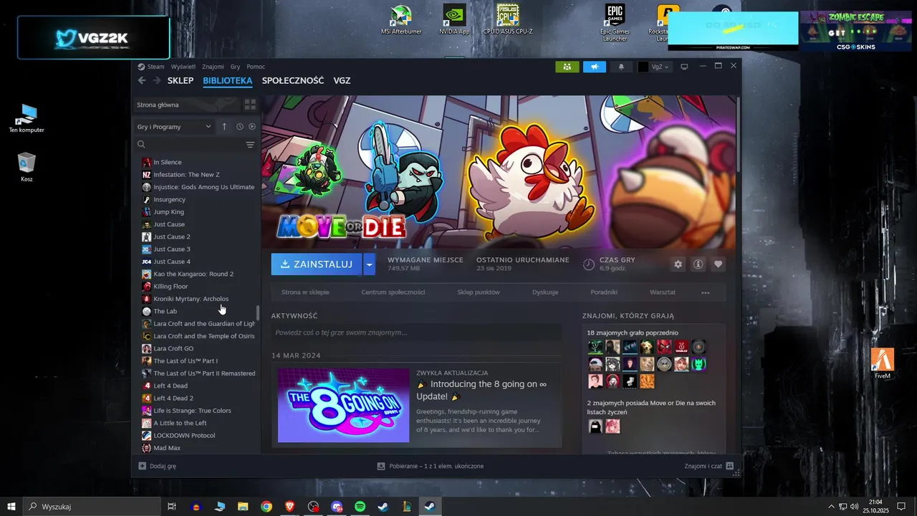This screenshot has width=917, height=516.
Task: Open Kosz recycle bin on desktop
Action: tap(27, 168)
